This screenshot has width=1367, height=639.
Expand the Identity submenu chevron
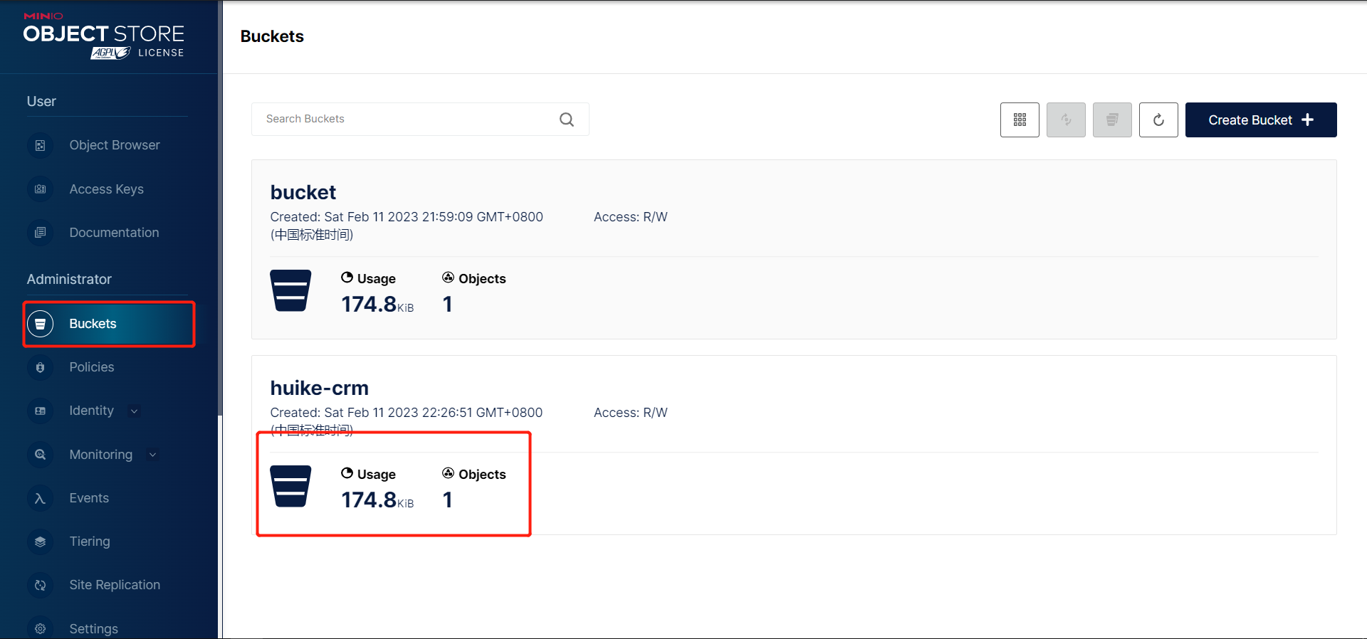[x=134, y=411]
